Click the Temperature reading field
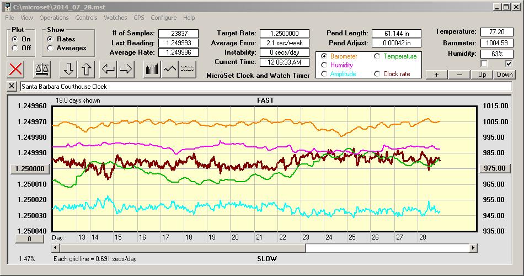This screenshot has width=524, height=276. coord(496,32)
